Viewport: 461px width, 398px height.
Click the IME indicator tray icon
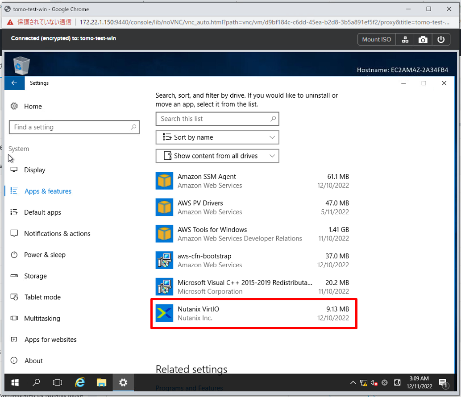coord(397,382)
